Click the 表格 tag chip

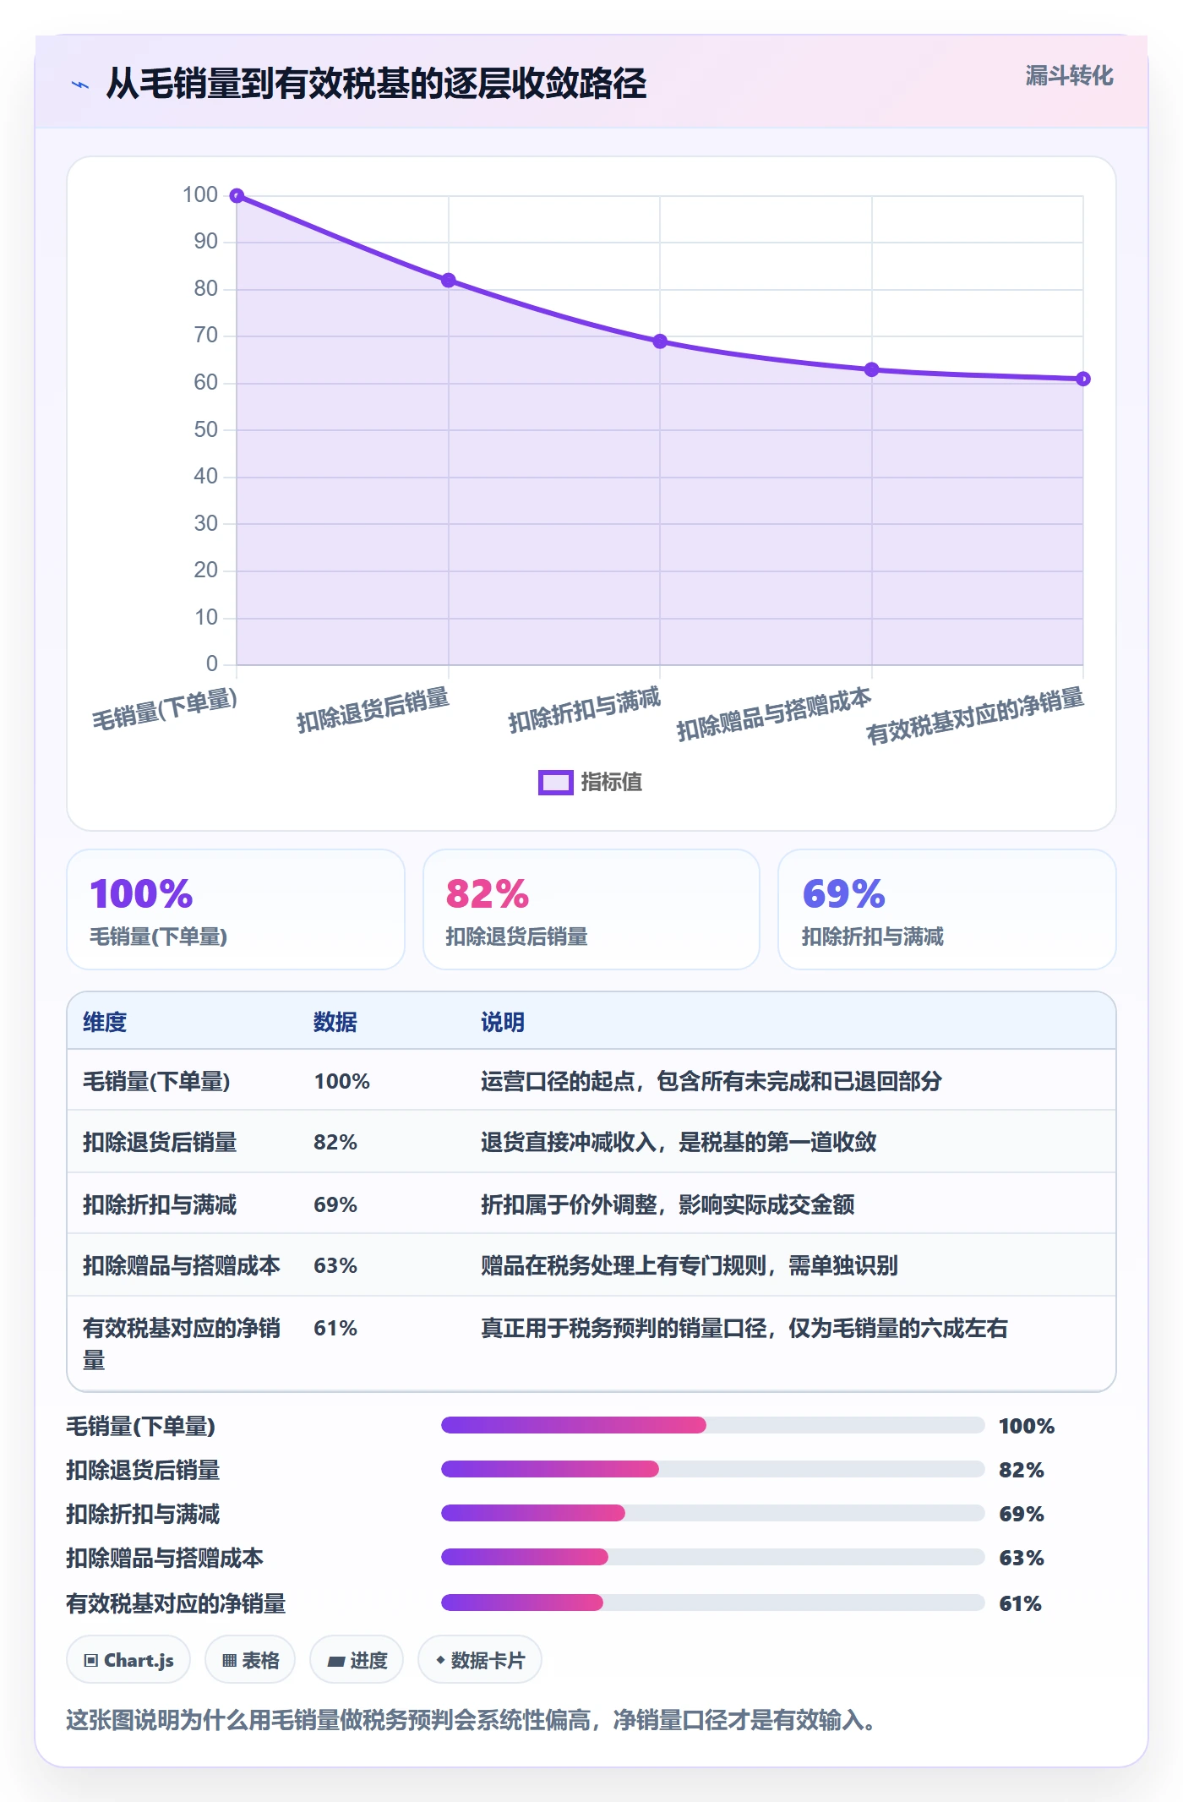pos(250,1660)
